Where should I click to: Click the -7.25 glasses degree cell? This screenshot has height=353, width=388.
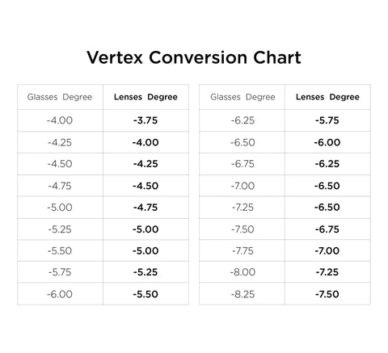(x=242, y=208)
